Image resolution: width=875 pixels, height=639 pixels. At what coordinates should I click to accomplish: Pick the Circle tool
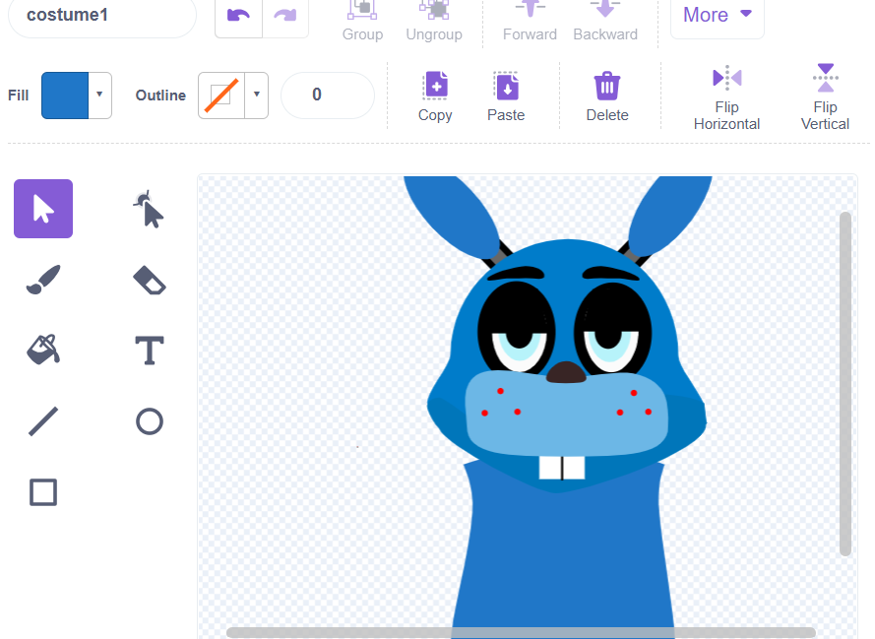coord(149,421)
